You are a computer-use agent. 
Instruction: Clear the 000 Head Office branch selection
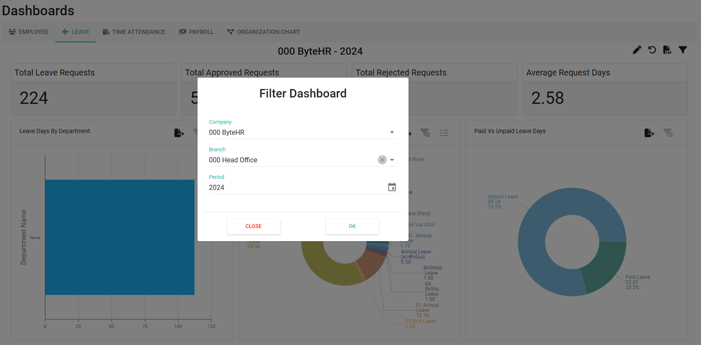[382, 160]
